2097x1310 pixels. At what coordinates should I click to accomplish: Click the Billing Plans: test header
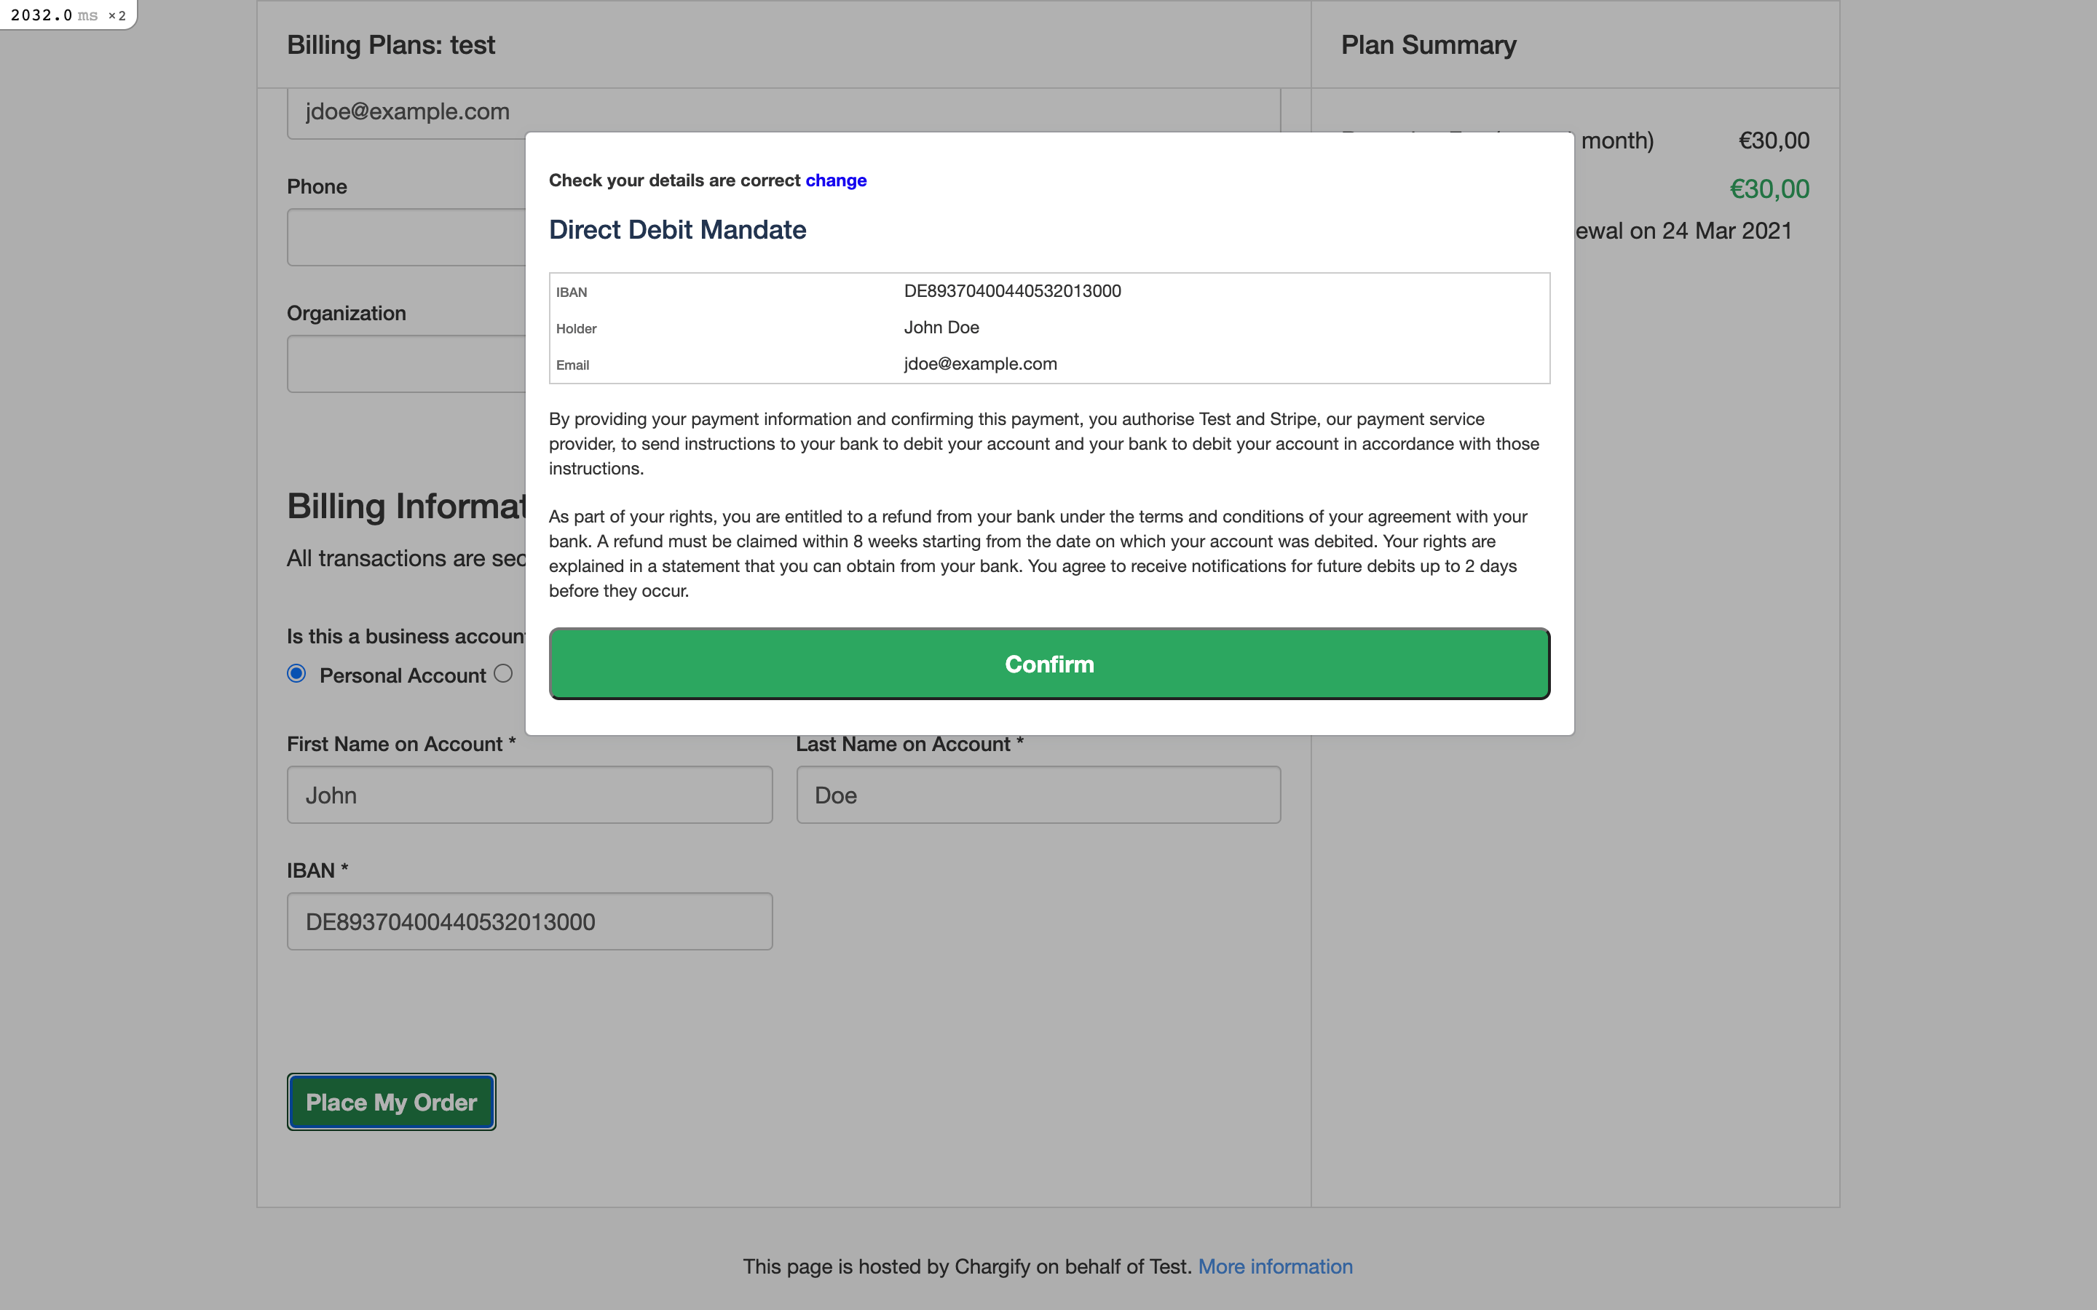click(x=391, y=45)
